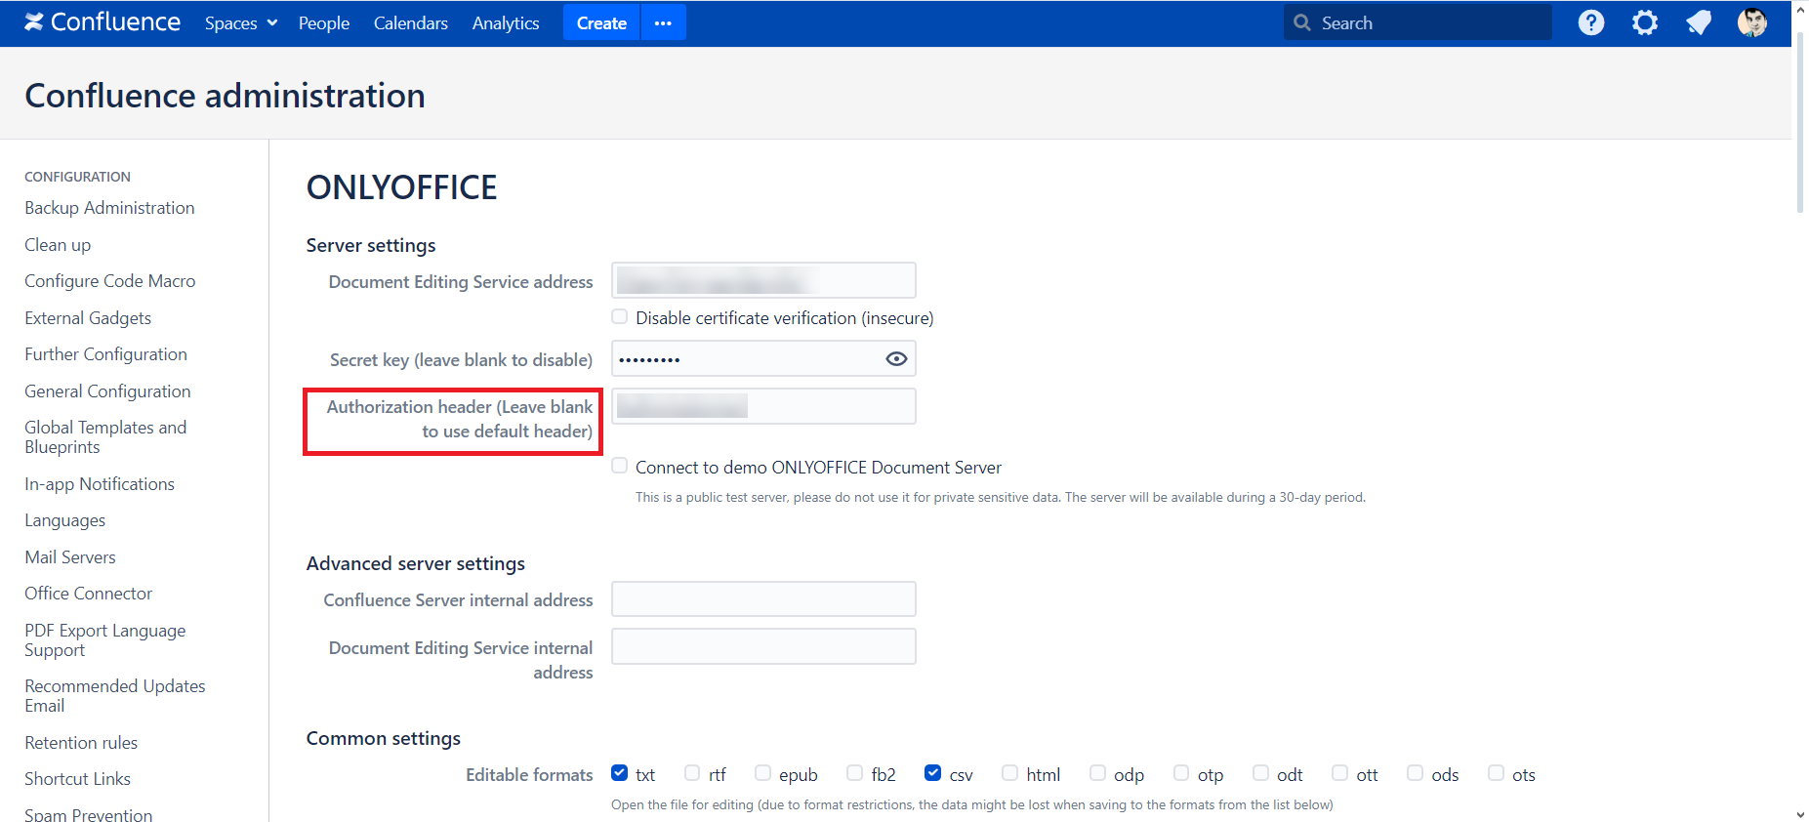Click the Confluence Server internal address field
The width and height of the screenshot is (1809, 822).
763,599
